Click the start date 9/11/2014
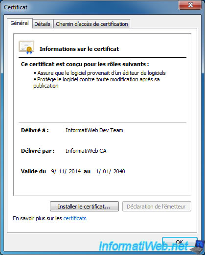This screenshot has width=205, height=255. coord(66,171)
